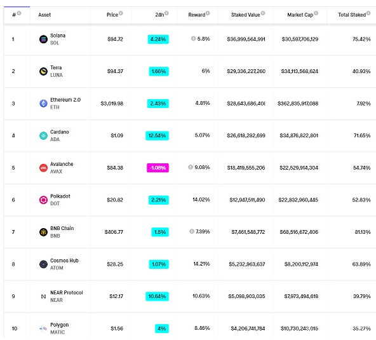The width and height of the screenshot is (376, 340).
Task: Click Avalanche's -1.08% change badge
Action: click(x=158, y=168)
